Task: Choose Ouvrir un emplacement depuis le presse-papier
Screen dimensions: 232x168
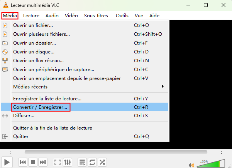Action: (84, 78)
